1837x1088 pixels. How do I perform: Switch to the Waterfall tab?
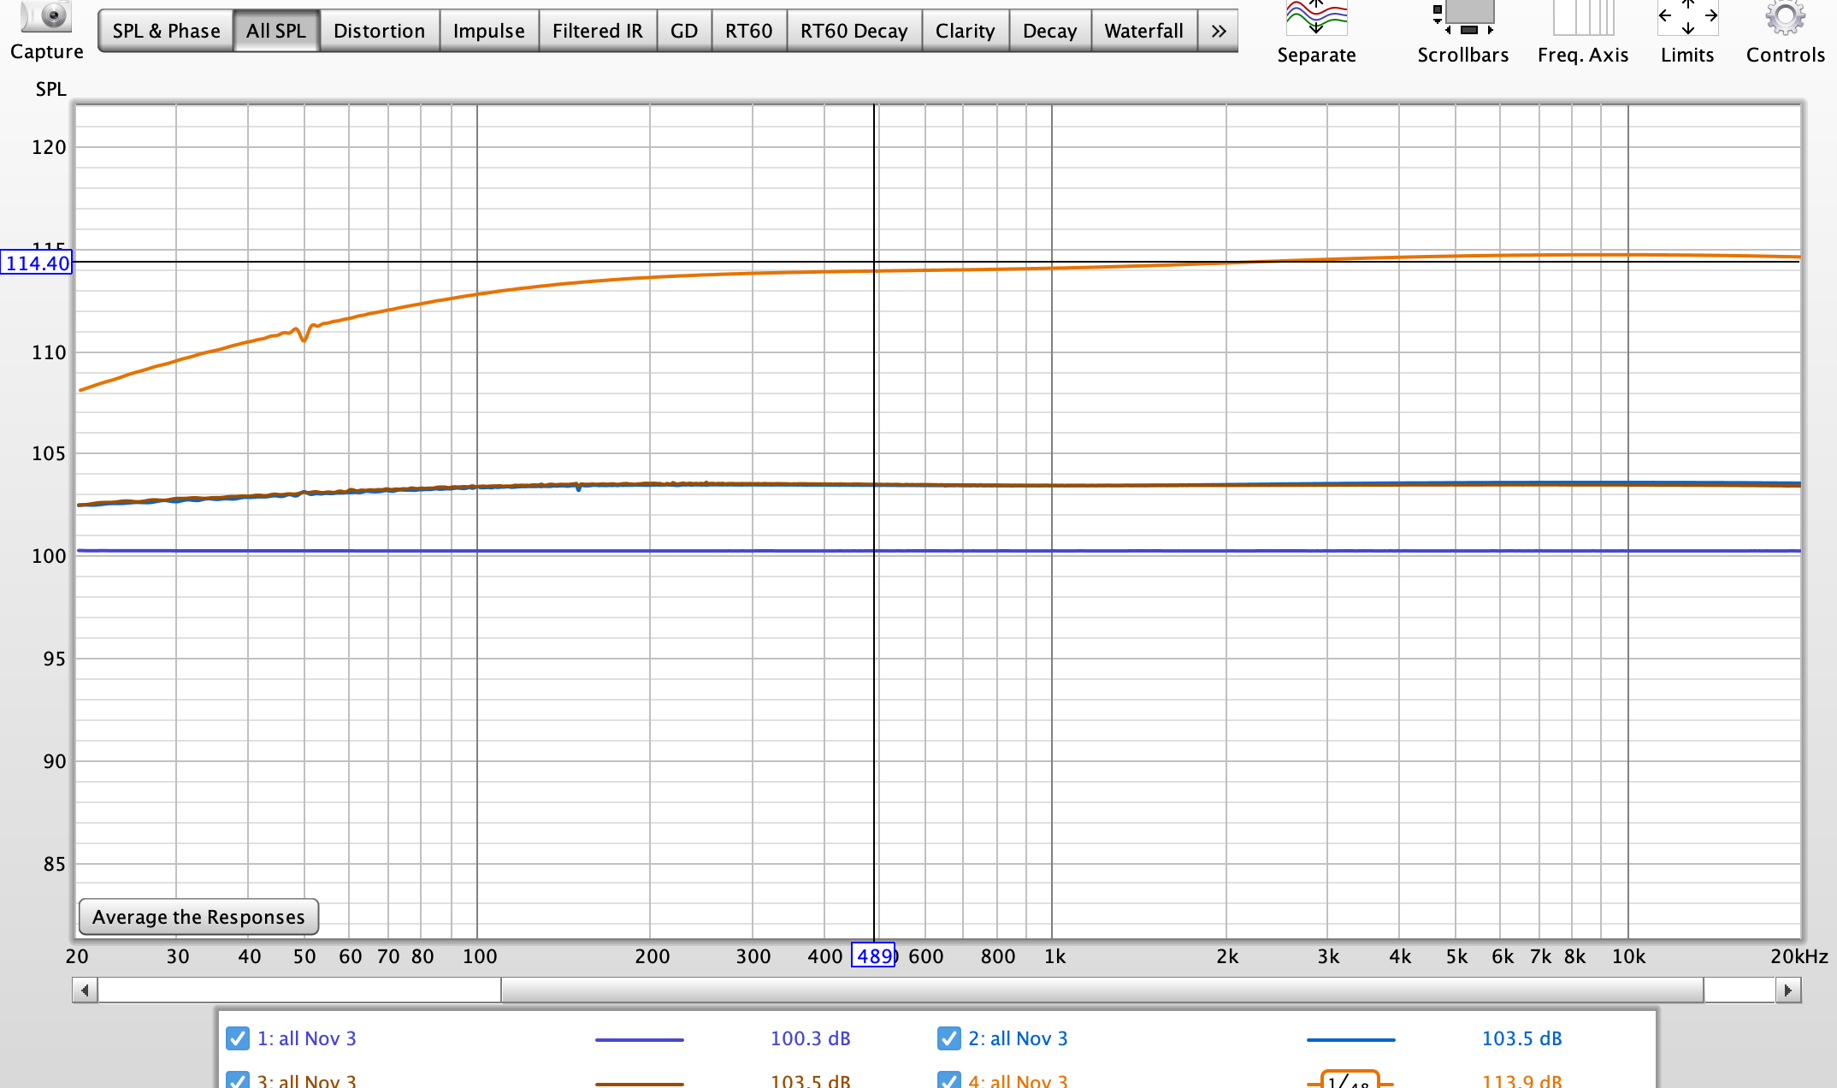[1143, 31]
